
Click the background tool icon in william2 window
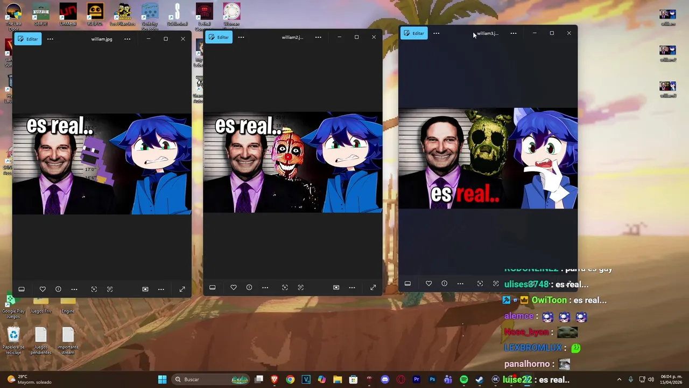tap(336, 288)
